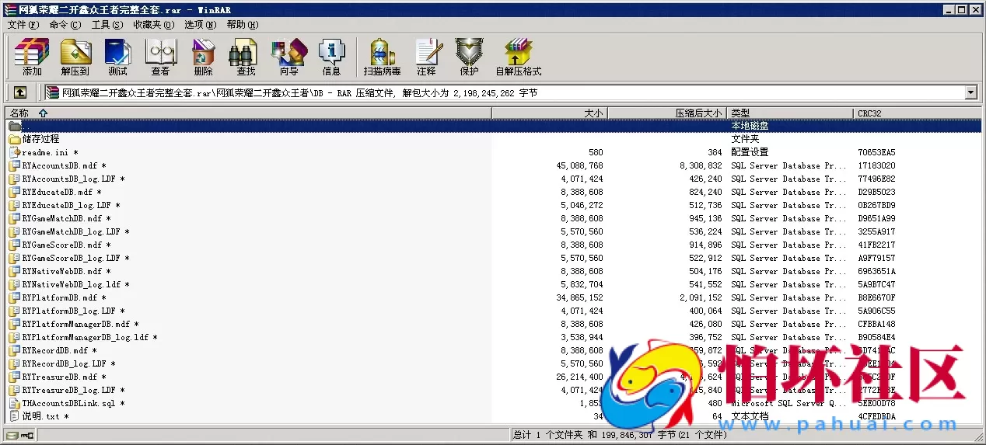Select the 储存过程 folder row

tap(493, 139)
